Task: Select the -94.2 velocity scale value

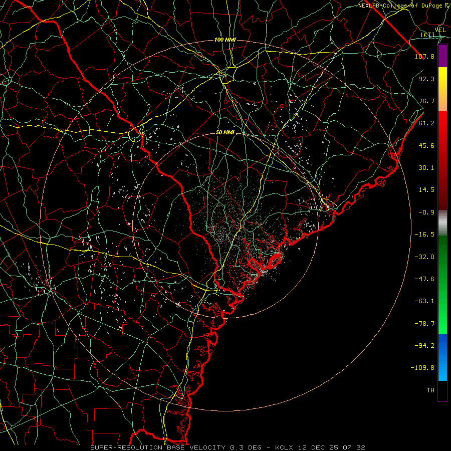Action: tap(424, 346)
